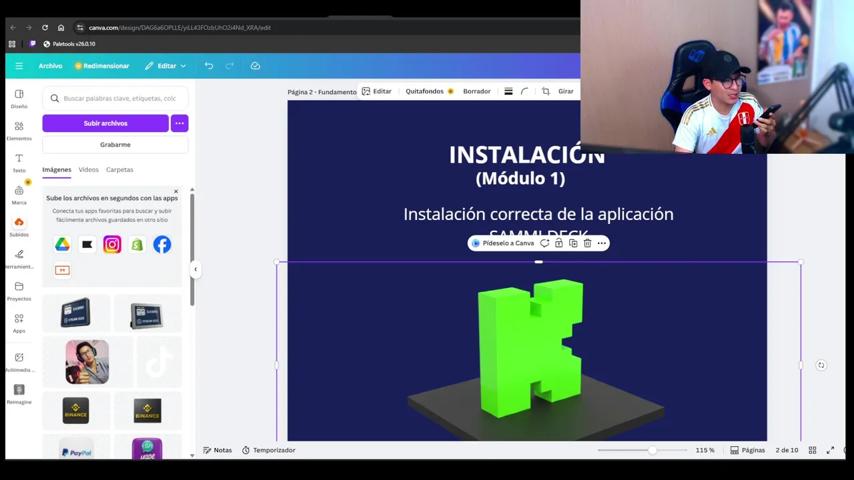Connect the black Box app icon

(x=87, y=245)
